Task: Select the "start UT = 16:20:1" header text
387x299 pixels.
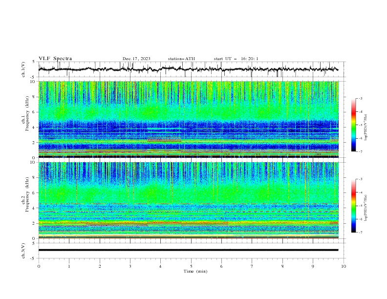Action: click(x=236, y=59)
